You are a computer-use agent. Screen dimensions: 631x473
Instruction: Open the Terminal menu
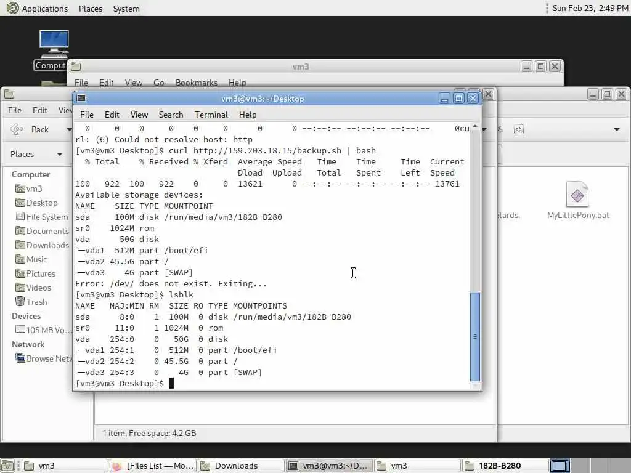pyautogui.click(x=211, y=115)
